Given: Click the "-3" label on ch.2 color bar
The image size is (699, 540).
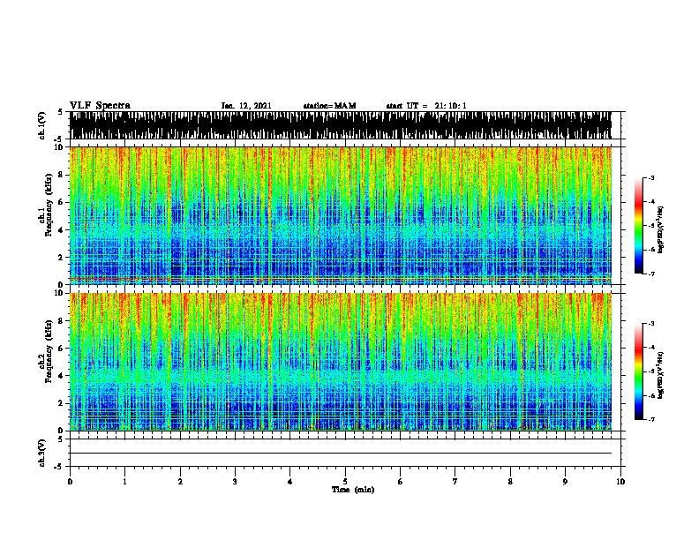Looking at the screenshot, I should (x=650, y=324).
